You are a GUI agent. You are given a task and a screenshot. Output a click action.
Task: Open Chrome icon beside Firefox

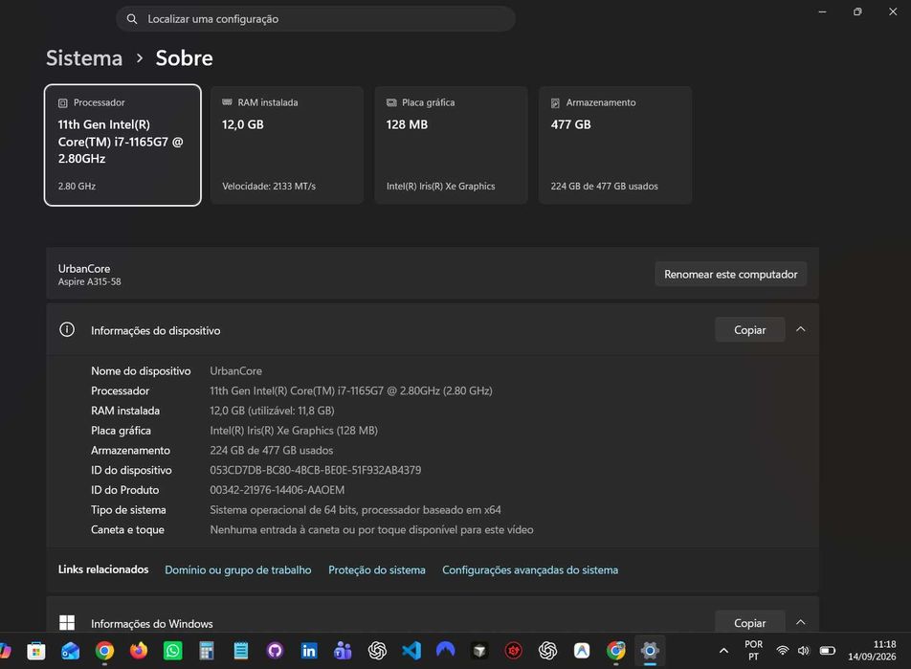104,651
